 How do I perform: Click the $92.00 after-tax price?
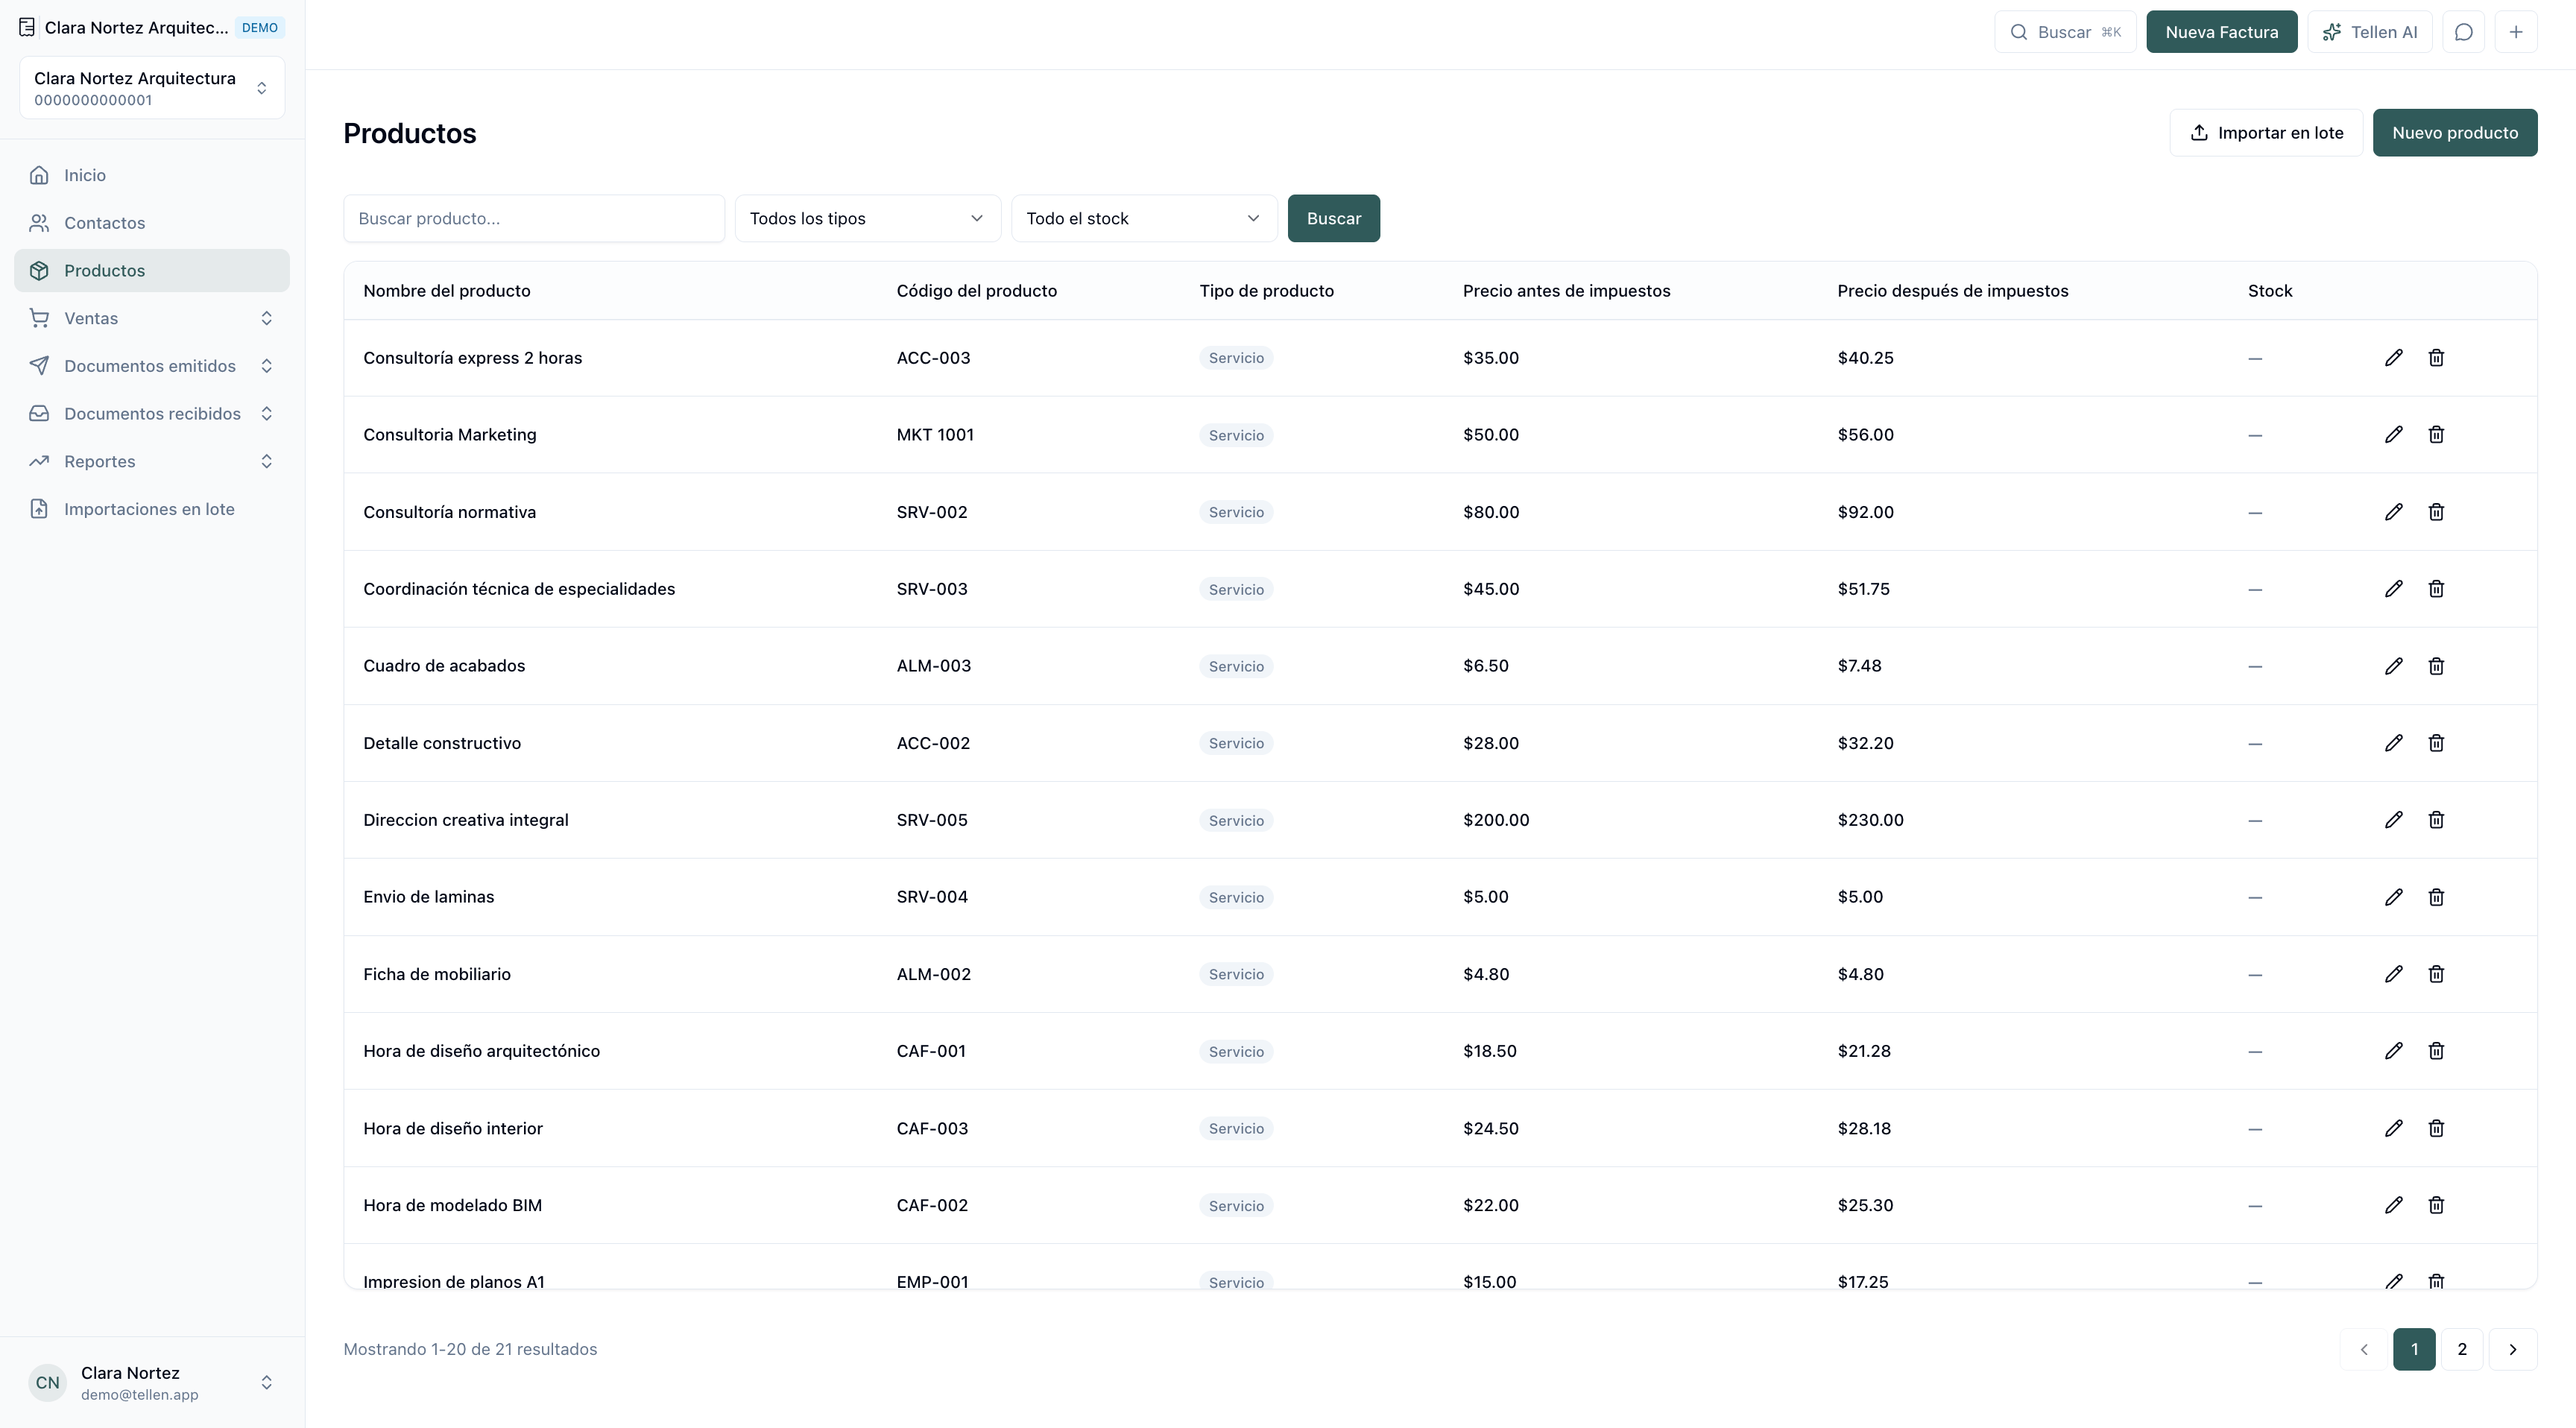(1865, 512)
